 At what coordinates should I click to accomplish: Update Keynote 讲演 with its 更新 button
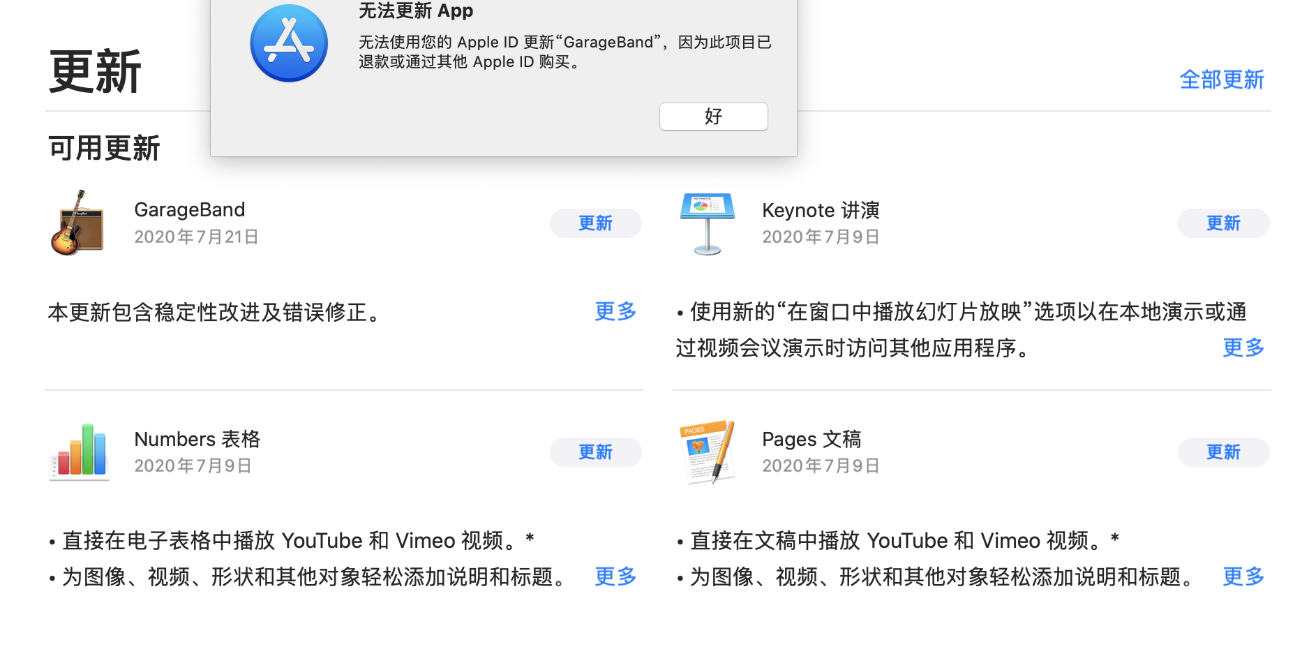pyautogui.click(x=1222, y=223)
